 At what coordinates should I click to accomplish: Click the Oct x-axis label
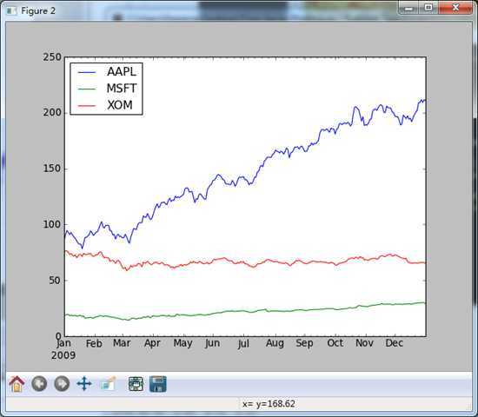tap(335, 343)
